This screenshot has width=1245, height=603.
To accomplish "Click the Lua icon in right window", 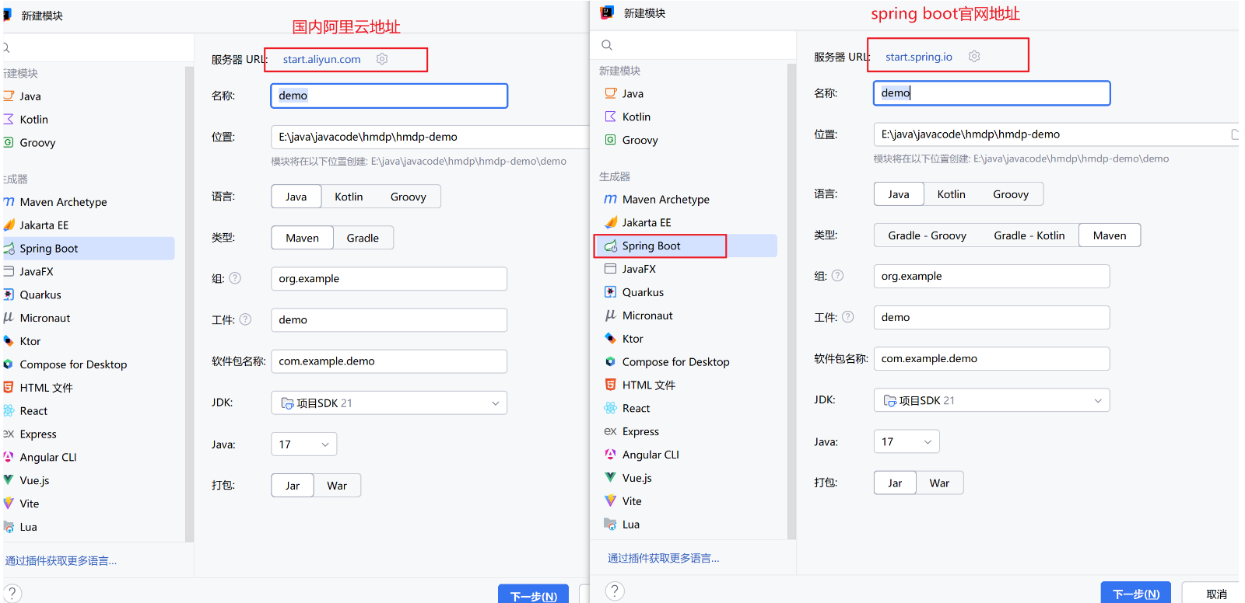I will click(611, 525).
